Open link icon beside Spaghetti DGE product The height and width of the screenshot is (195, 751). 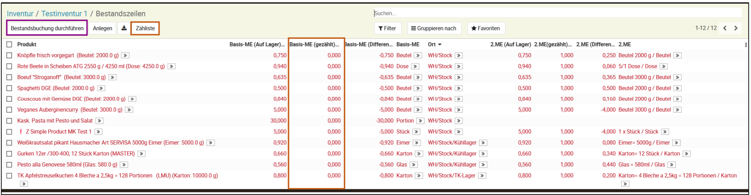101,88
